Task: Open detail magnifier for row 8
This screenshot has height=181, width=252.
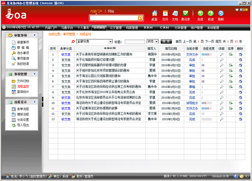Action: tap(222, 92)
